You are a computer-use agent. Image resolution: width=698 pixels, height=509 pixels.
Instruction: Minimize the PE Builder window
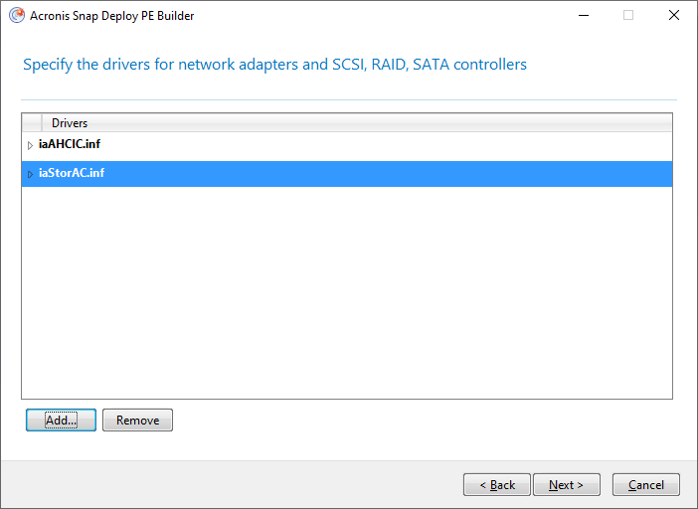click(x=581, y=15)
